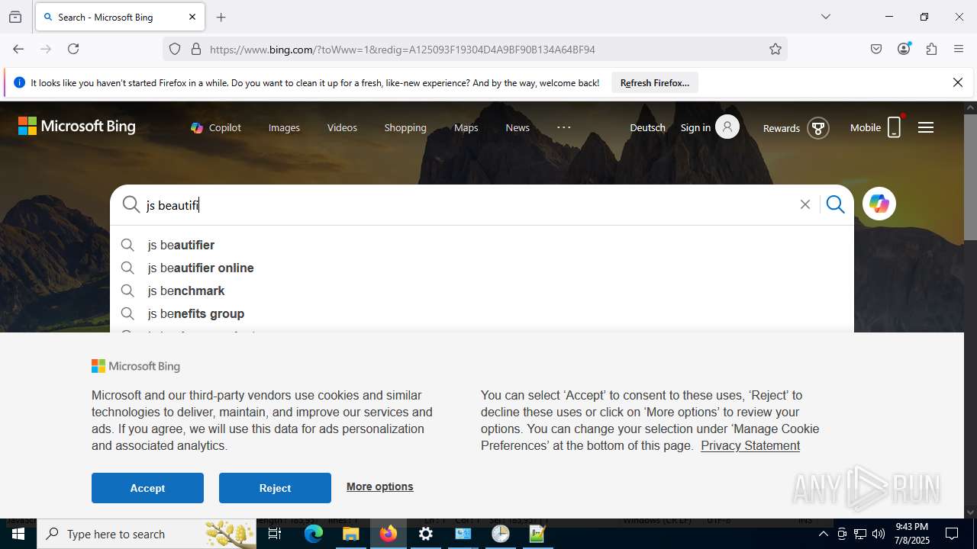
Task: Show hidden system tray icons
Action: click(823, 534)
